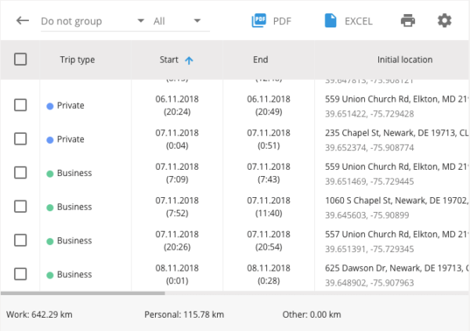Check the Private trip starting 06.11.2018 (20:24)

pos(20,106)
